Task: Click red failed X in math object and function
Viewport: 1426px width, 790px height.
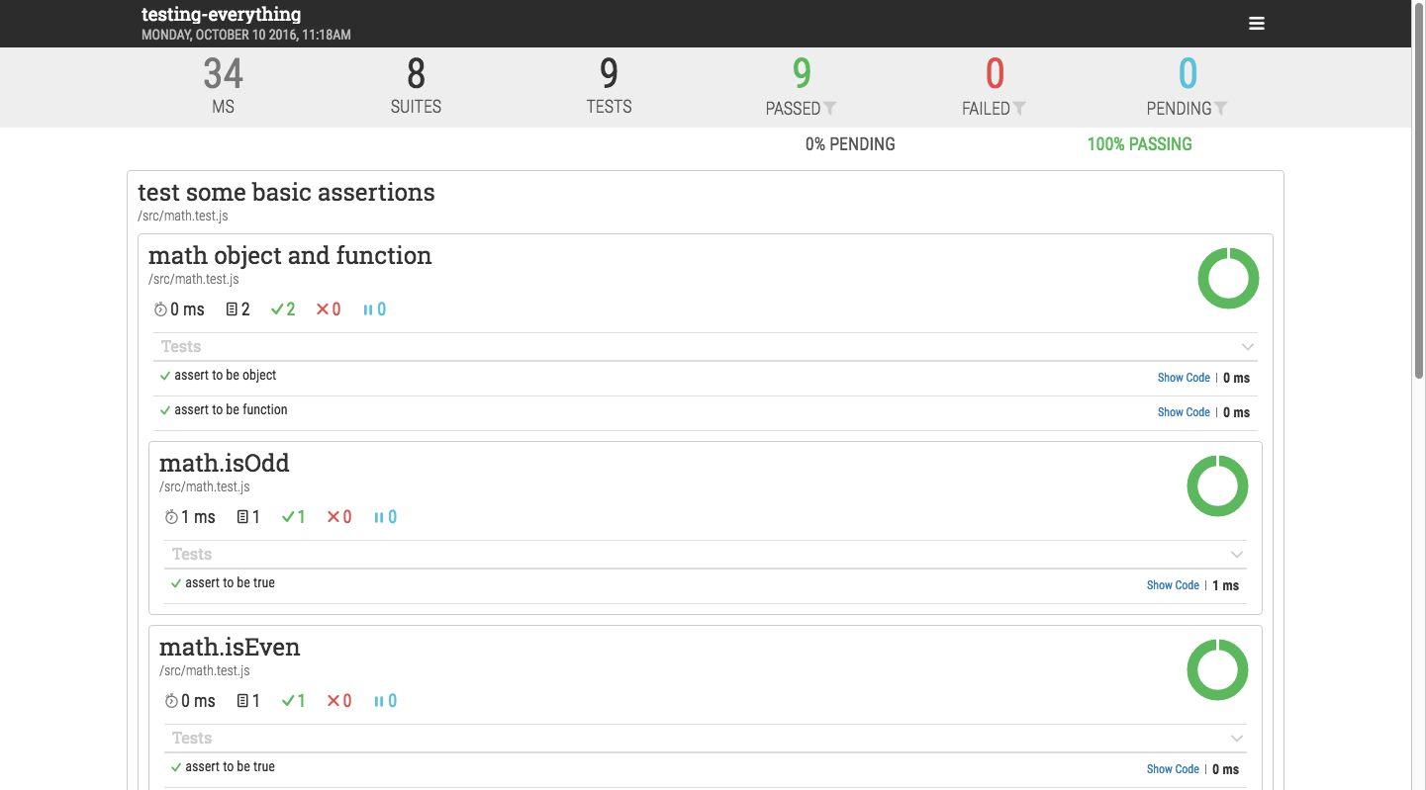Action: [322, 309]
